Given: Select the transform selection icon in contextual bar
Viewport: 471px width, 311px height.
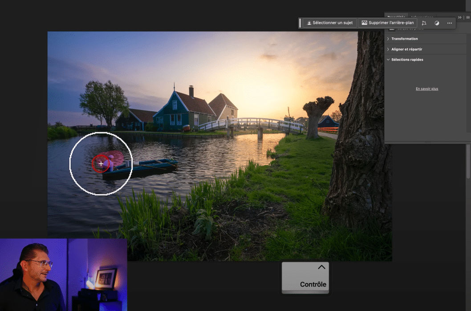Looking at the screenshot, I should (x=424, y=23).
